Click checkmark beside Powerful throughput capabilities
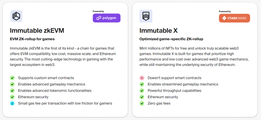Viewport: 261px width, 120px height. pyautogui.click(x=142, y=90)
